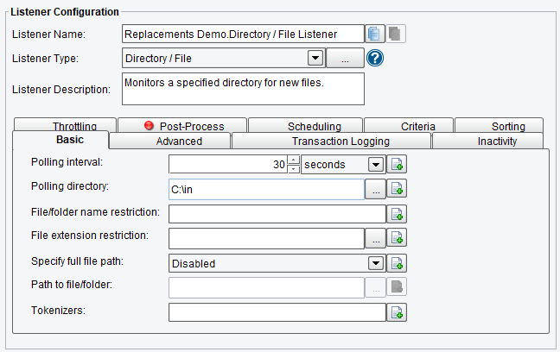The height and width of the screenshot is (352, 560).
Task: Click the Tokenizers input field
Action: click(x=277, y=312)
